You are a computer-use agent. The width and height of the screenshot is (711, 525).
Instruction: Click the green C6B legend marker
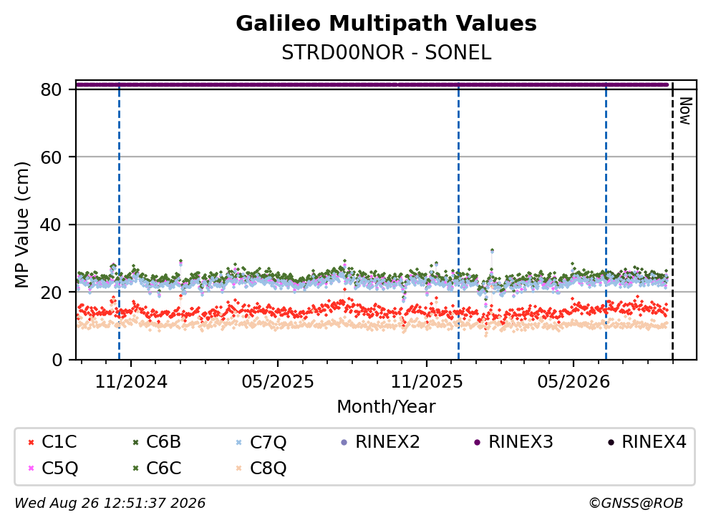135,442
